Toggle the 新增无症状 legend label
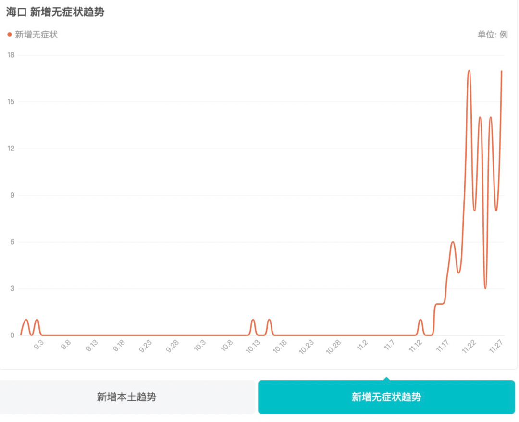The image size is (519, 422). pos(36,35)
